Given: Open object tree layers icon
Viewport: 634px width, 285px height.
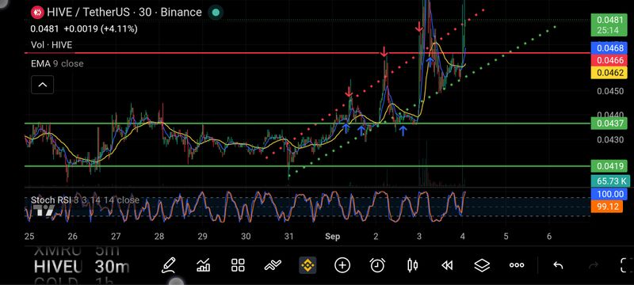Looking at the screenshot, I should 482,265.
